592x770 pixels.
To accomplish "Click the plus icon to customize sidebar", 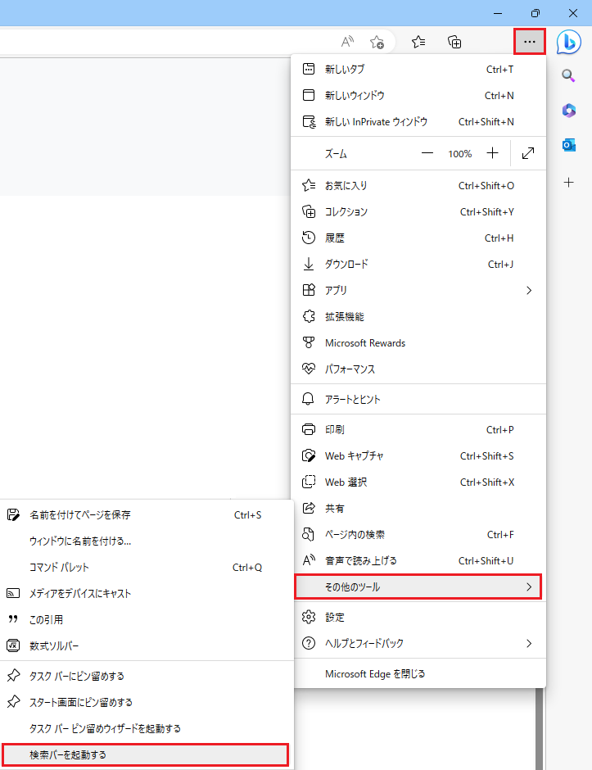I will 569,182.
